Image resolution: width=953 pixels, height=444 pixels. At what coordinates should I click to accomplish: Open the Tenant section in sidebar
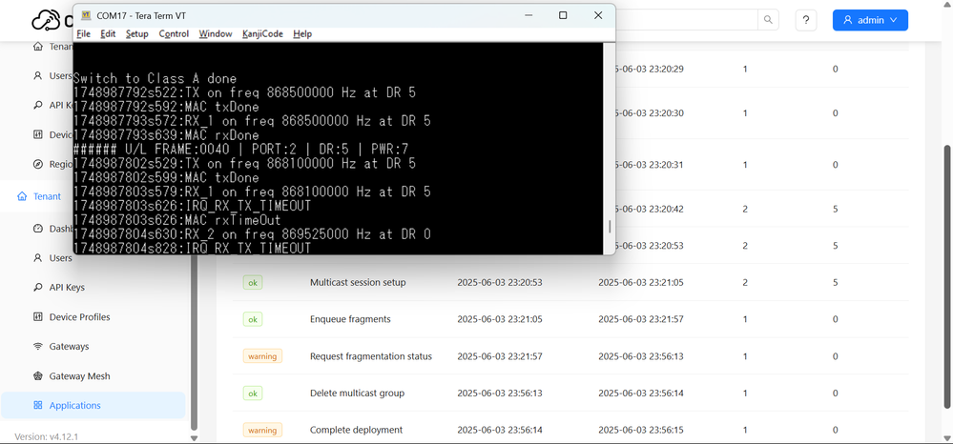[x=47, y=196]
